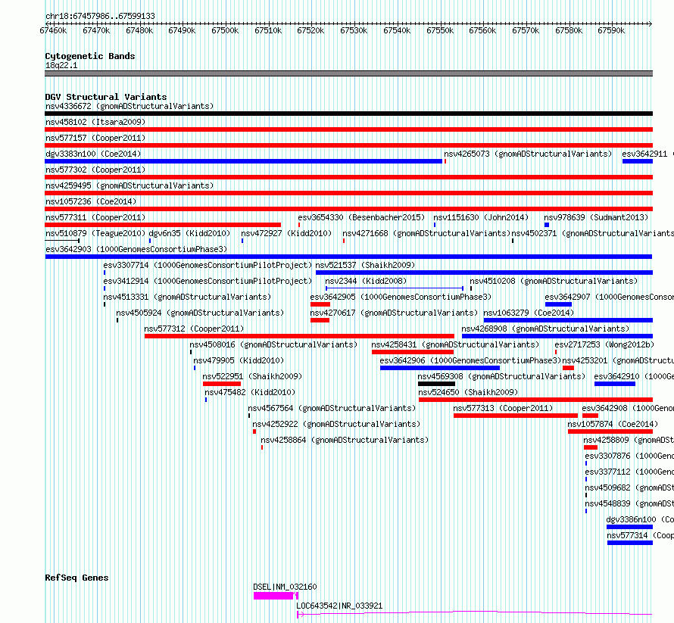
Task: Click nsv4258864 gnomAD label
Action: point(345,440)
